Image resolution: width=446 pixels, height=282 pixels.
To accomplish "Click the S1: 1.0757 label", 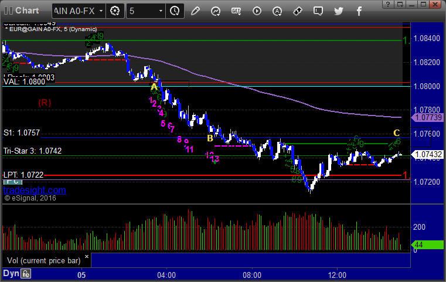I will point(22,133).
